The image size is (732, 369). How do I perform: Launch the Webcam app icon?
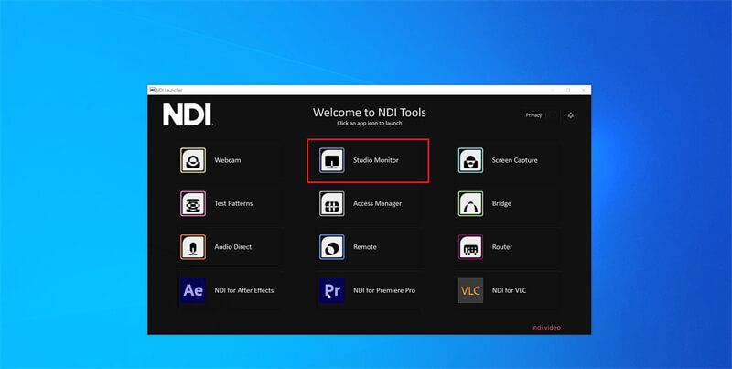tap(193, 160)
